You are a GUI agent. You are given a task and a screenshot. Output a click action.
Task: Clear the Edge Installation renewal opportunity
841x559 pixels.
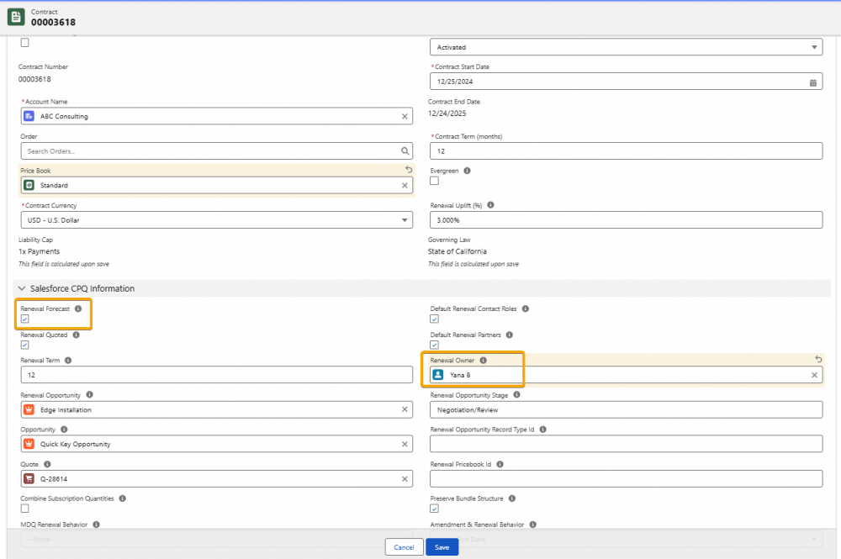[x=405, y=409]
